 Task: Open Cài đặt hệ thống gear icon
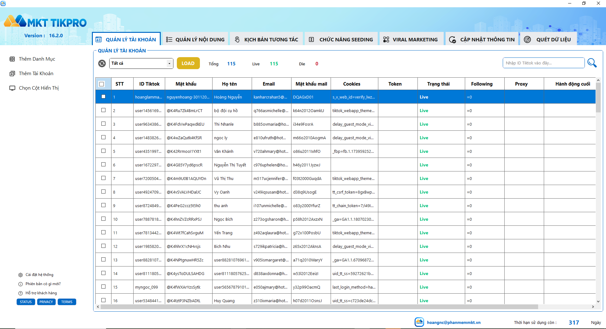coord(21,275)
